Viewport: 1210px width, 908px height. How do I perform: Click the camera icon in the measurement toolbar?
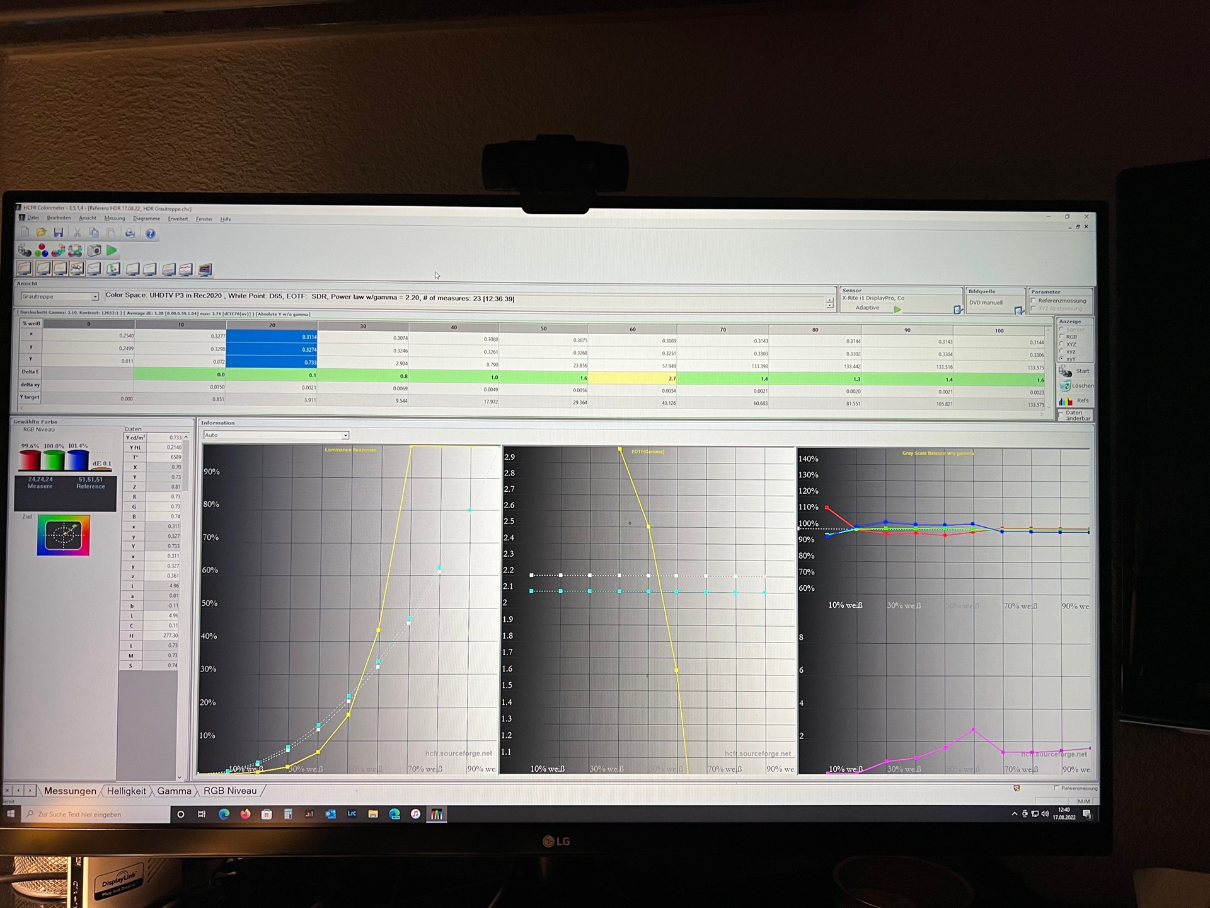94,250
